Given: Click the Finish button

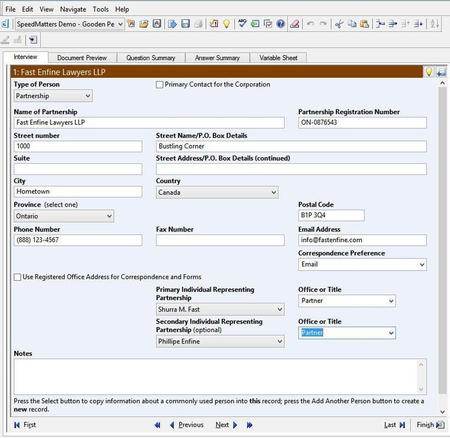Looking at the screenshot, I should point(430,425).
